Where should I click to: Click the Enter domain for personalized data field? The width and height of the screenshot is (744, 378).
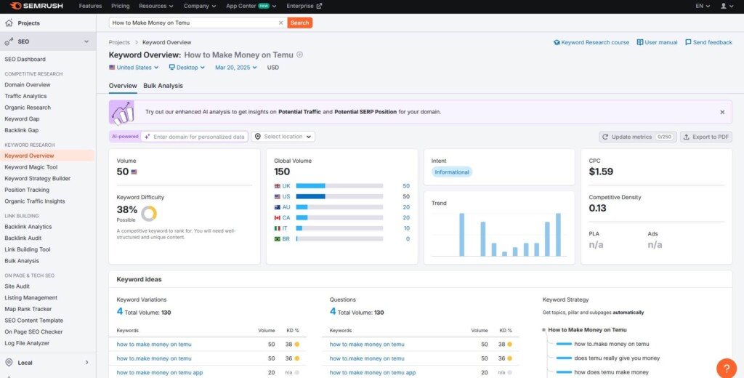point(195,137)
